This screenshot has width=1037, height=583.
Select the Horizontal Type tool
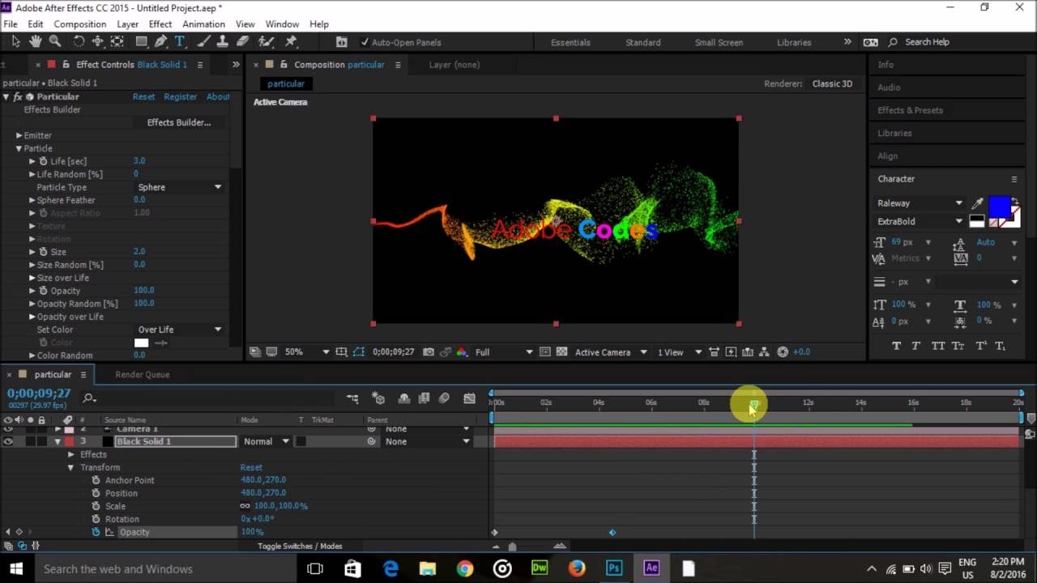click(180, 41)
